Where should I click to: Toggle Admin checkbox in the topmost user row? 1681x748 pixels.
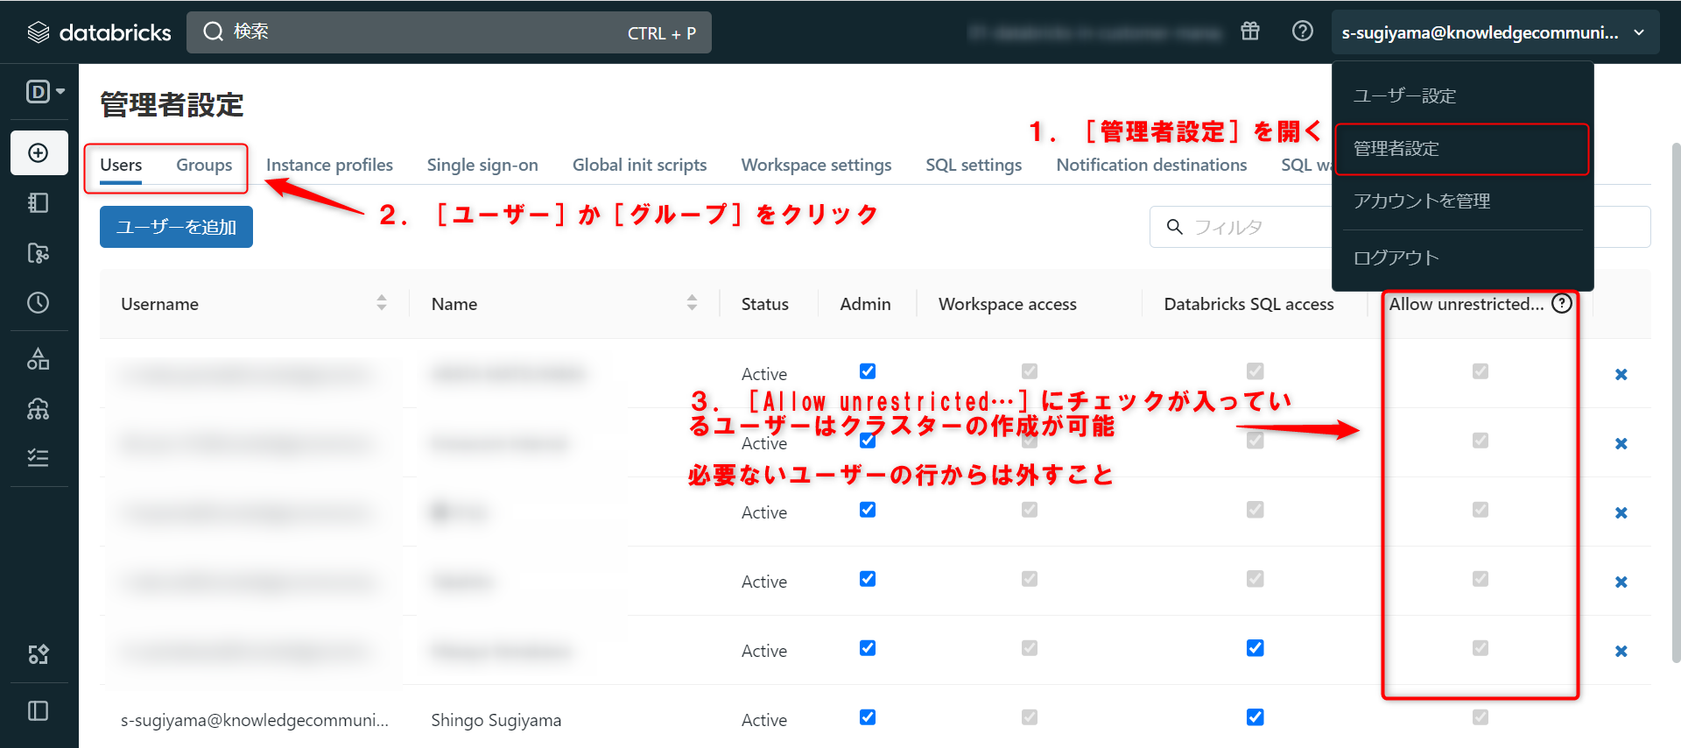[868, 371]
